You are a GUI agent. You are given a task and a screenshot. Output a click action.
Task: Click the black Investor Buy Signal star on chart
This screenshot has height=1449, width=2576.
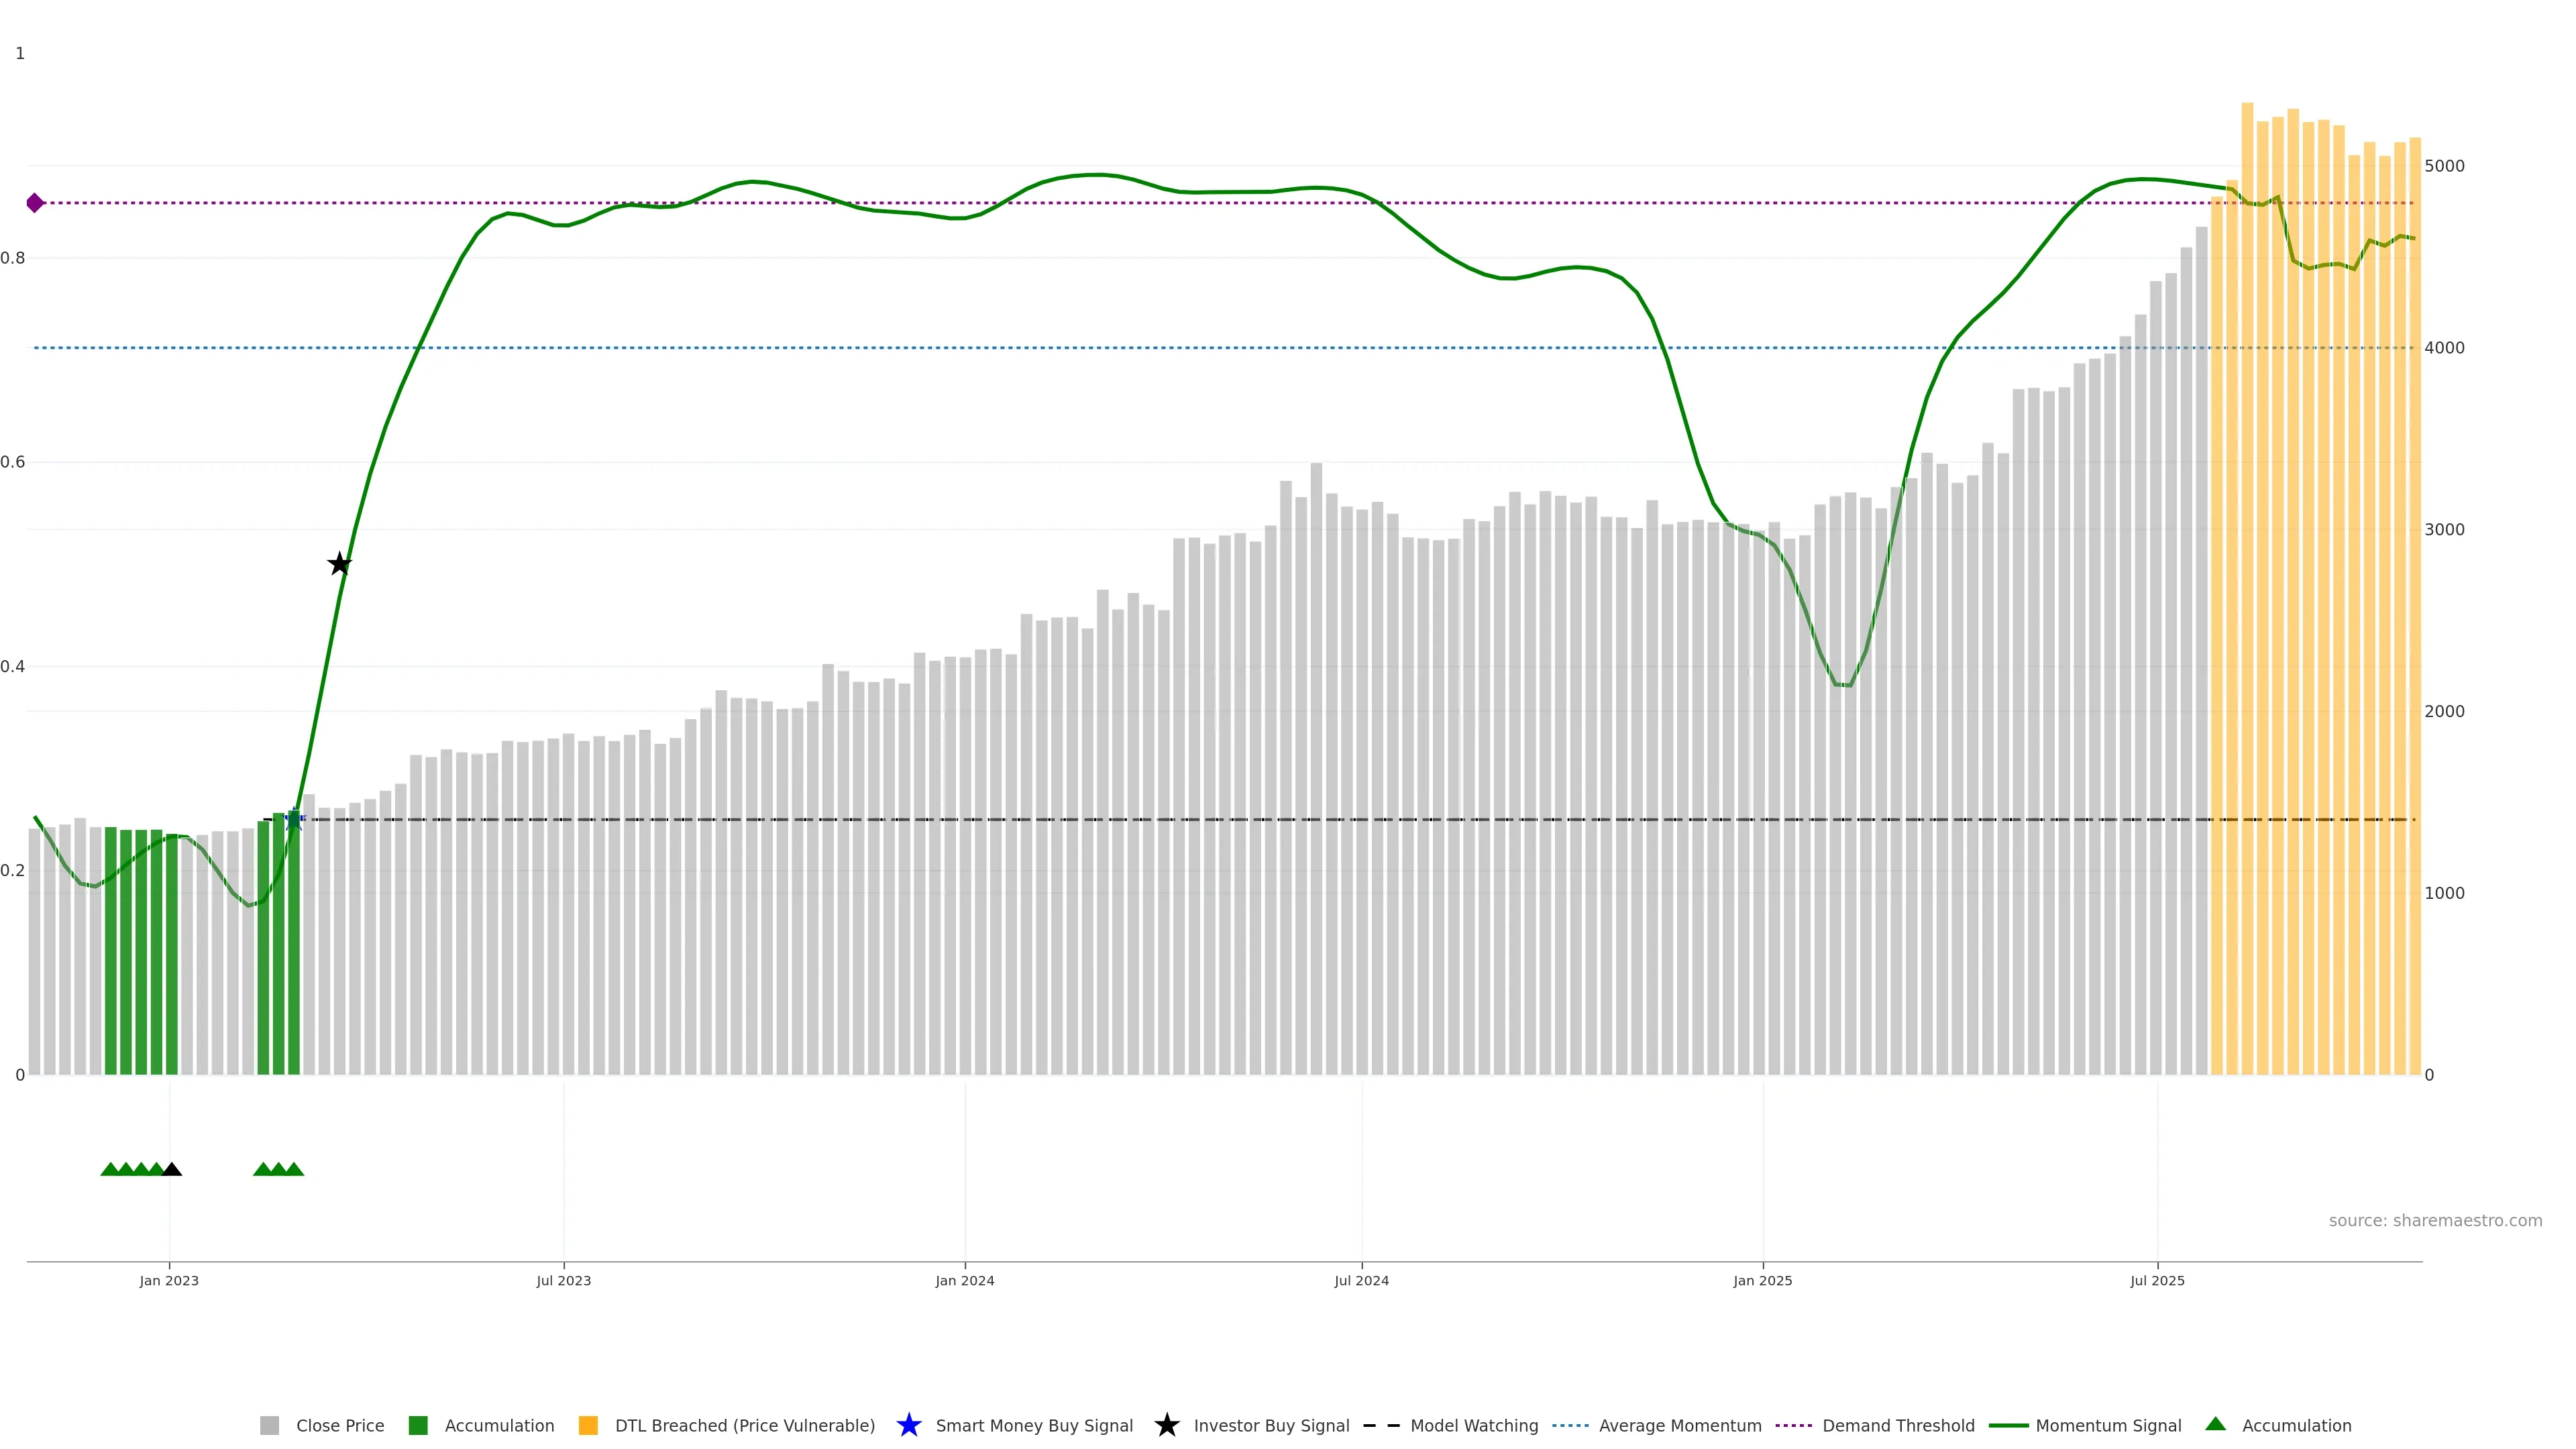340,564
